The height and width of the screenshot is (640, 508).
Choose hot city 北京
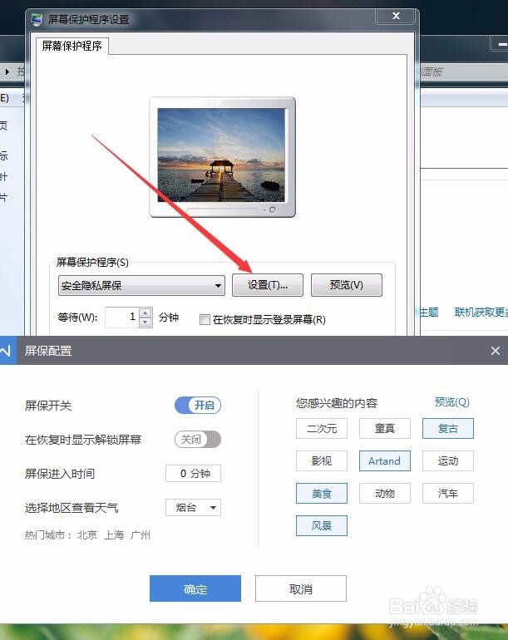click(87, 534)
